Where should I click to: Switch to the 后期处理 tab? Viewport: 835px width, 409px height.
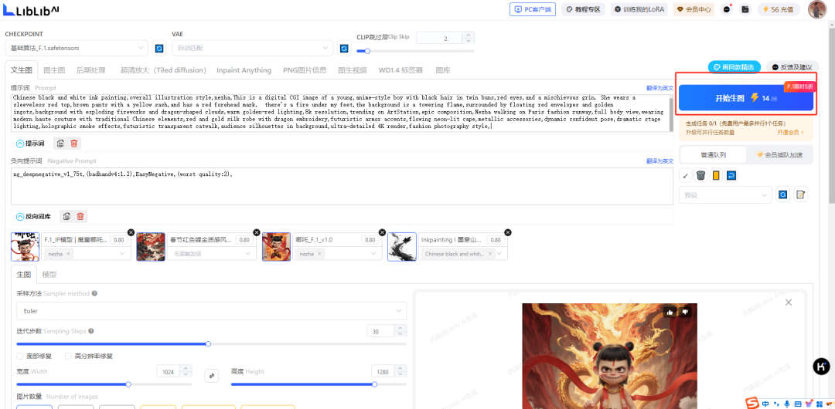tap(91, 70)
